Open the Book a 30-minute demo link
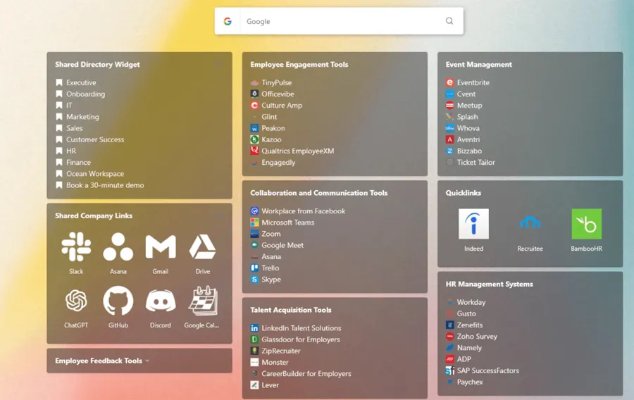 (x=104, y=185)
